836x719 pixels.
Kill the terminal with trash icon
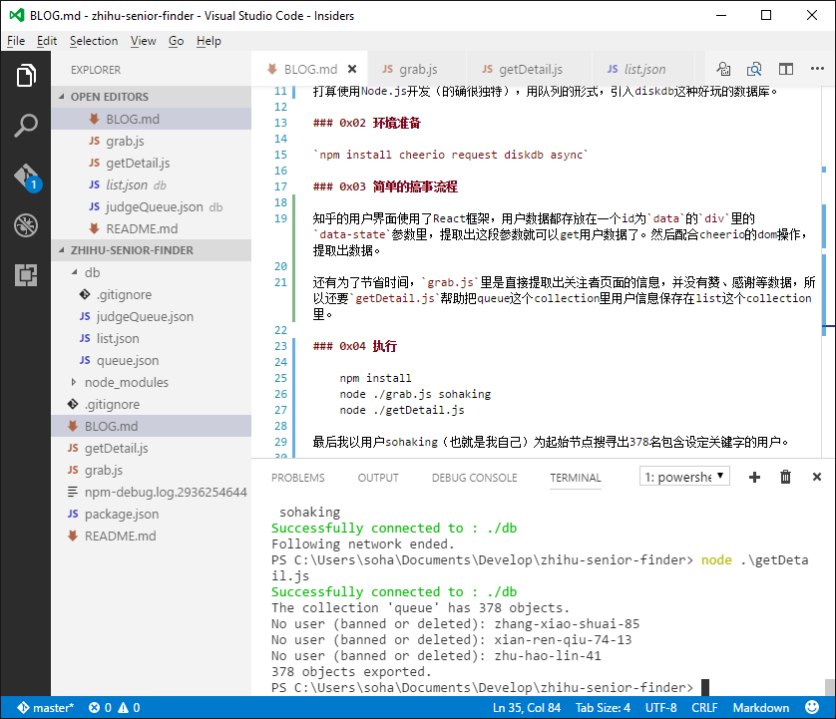tap(785, 477)
